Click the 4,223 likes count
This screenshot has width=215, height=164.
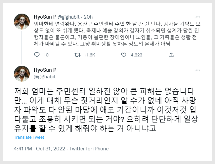coord(136,55)
